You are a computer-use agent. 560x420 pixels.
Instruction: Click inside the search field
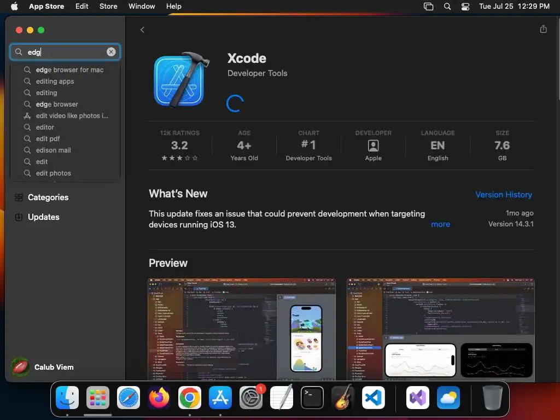(x=66, y=52)
